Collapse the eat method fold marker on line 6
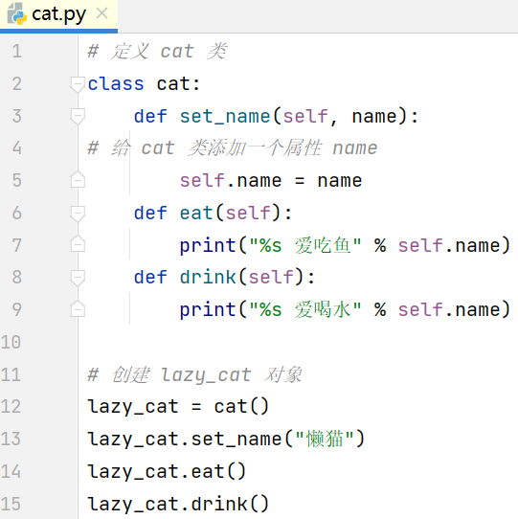The height and width of the screenshot is (519, 518). coord(78,214)
